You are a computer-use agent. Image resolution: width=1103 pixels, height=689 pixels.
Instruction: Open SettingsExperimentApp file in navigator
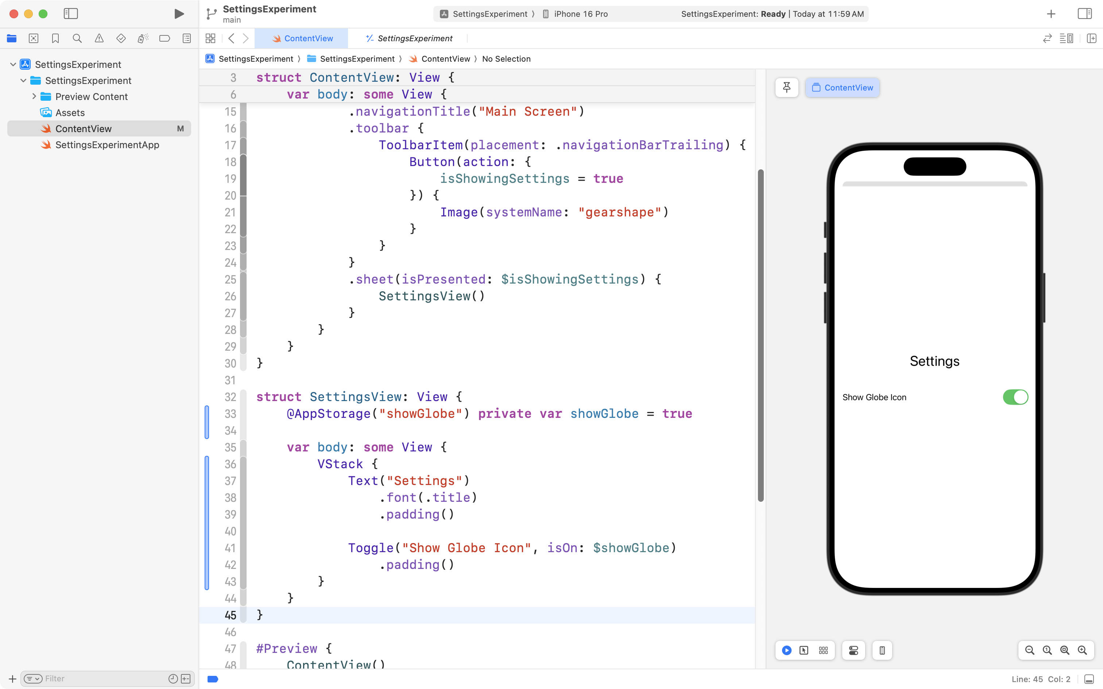107,145
